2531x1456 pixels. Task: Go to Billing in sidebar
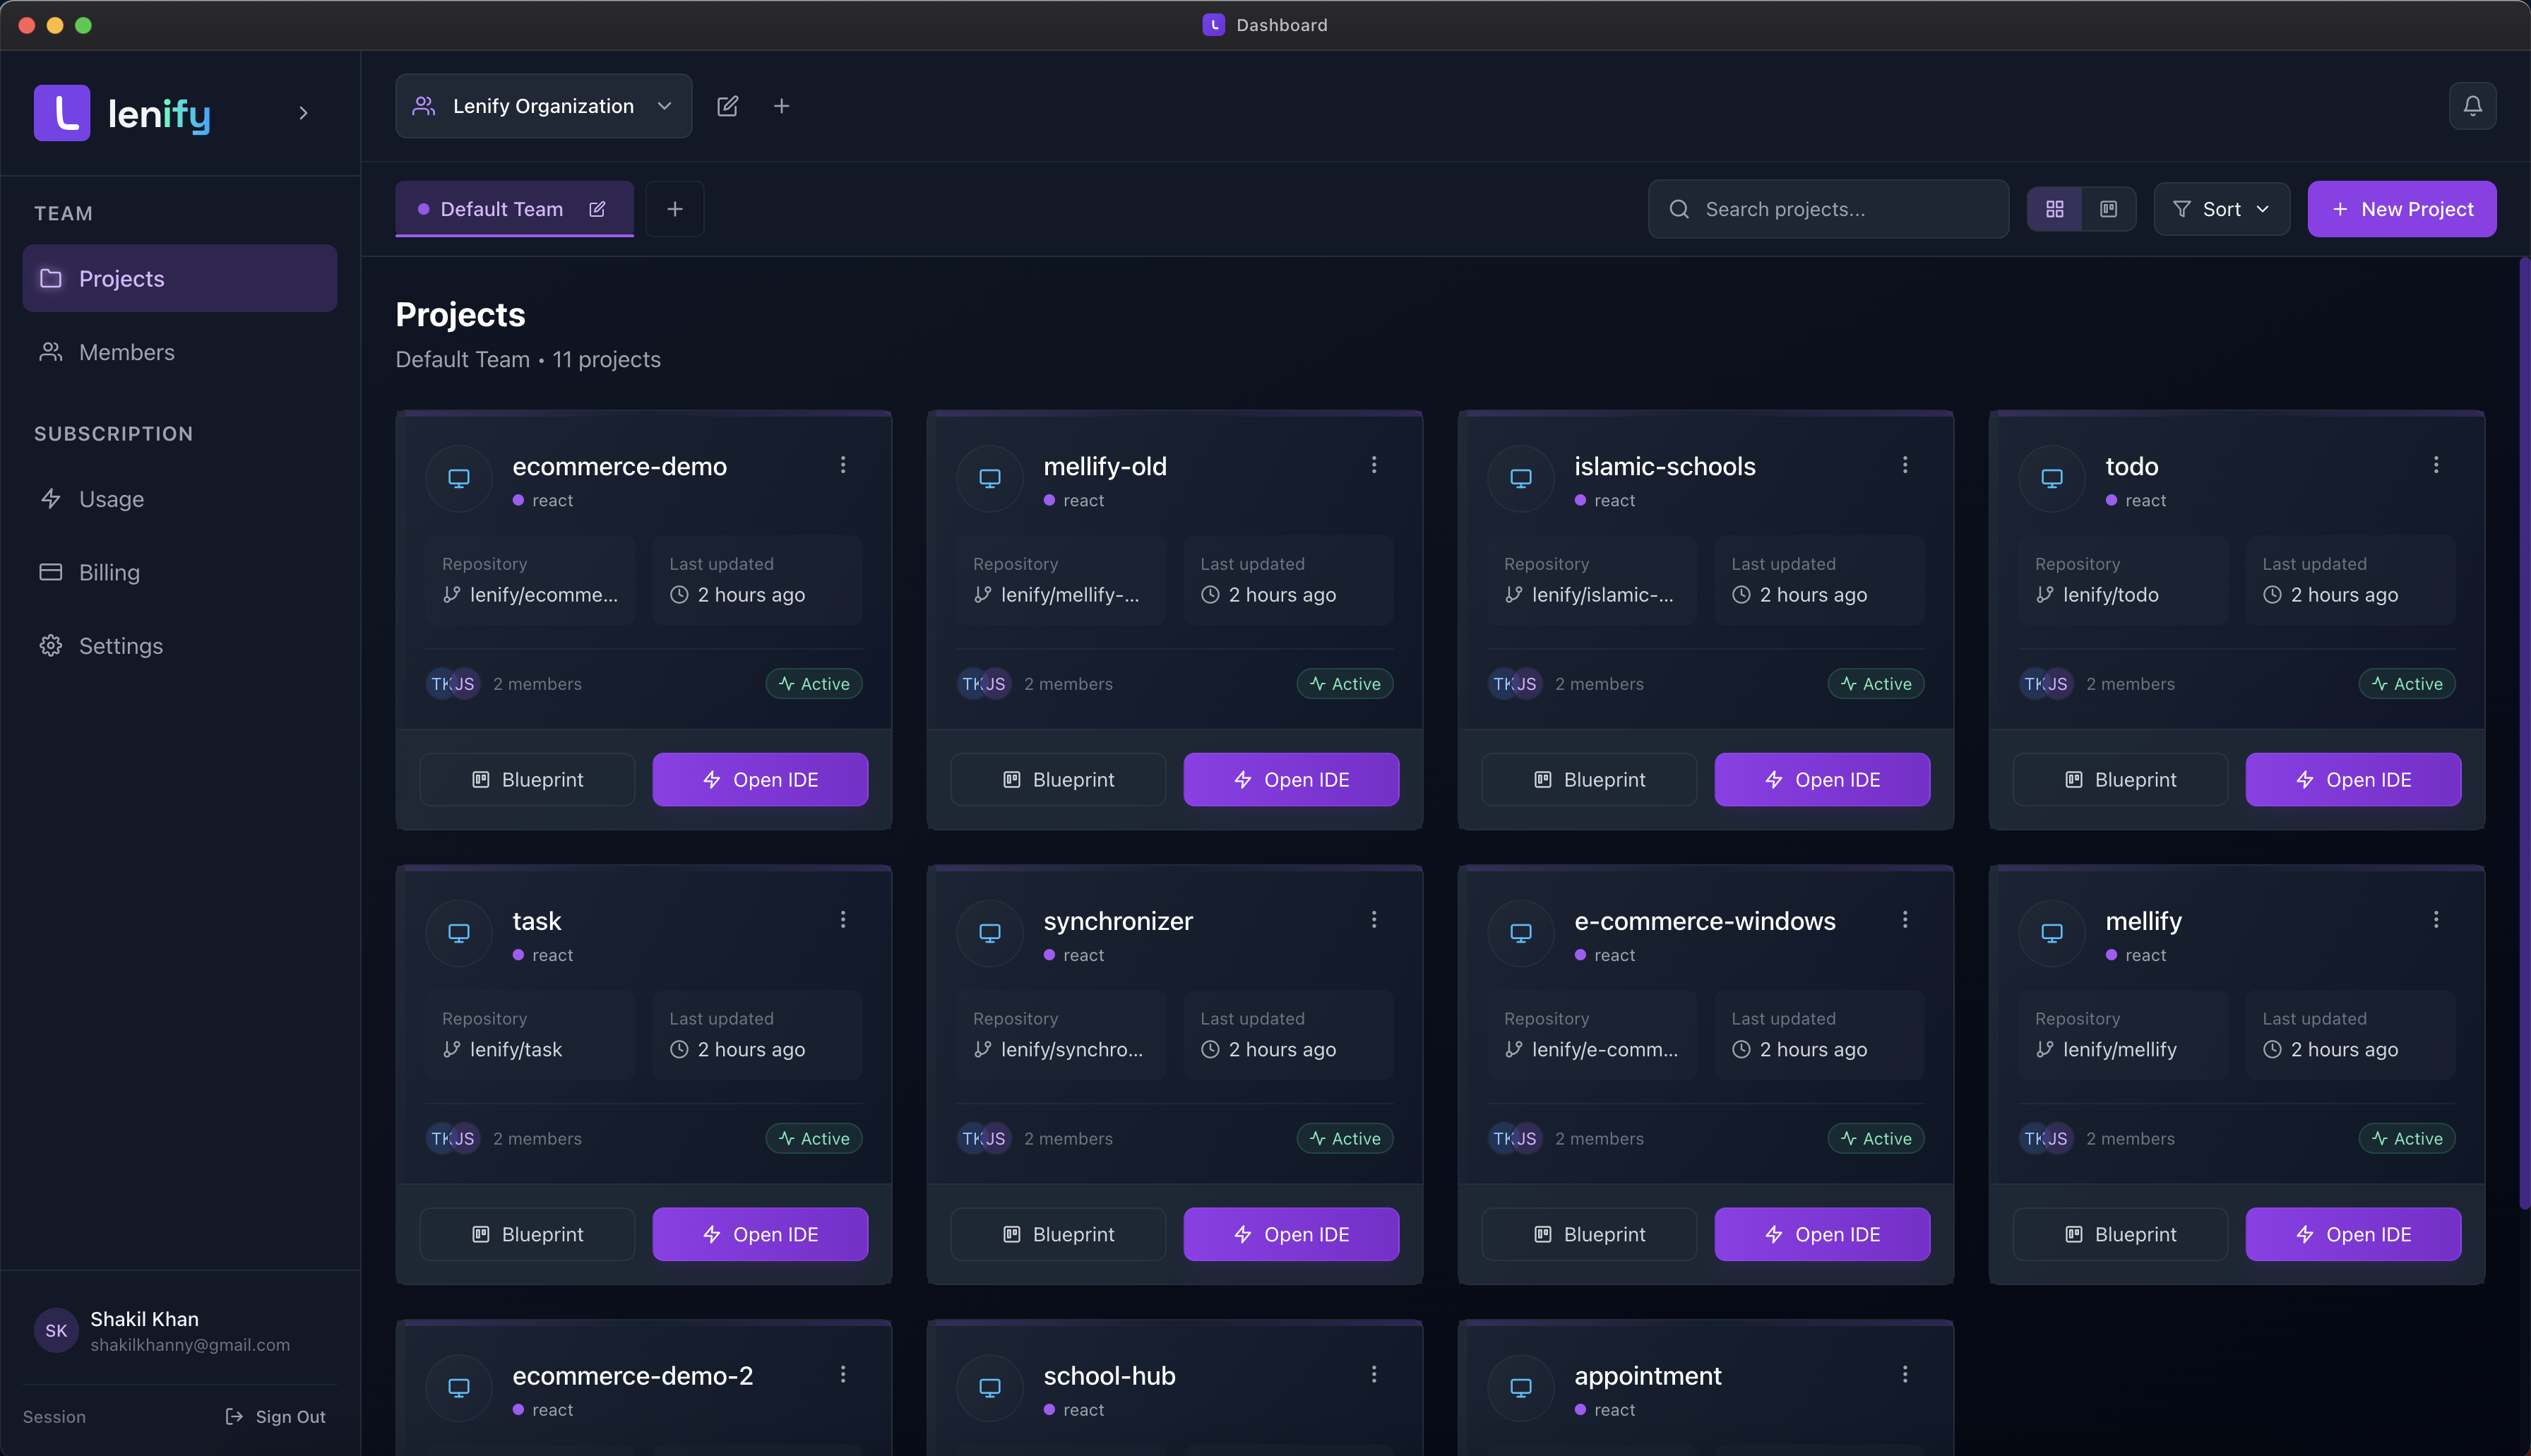click(109, 572)
